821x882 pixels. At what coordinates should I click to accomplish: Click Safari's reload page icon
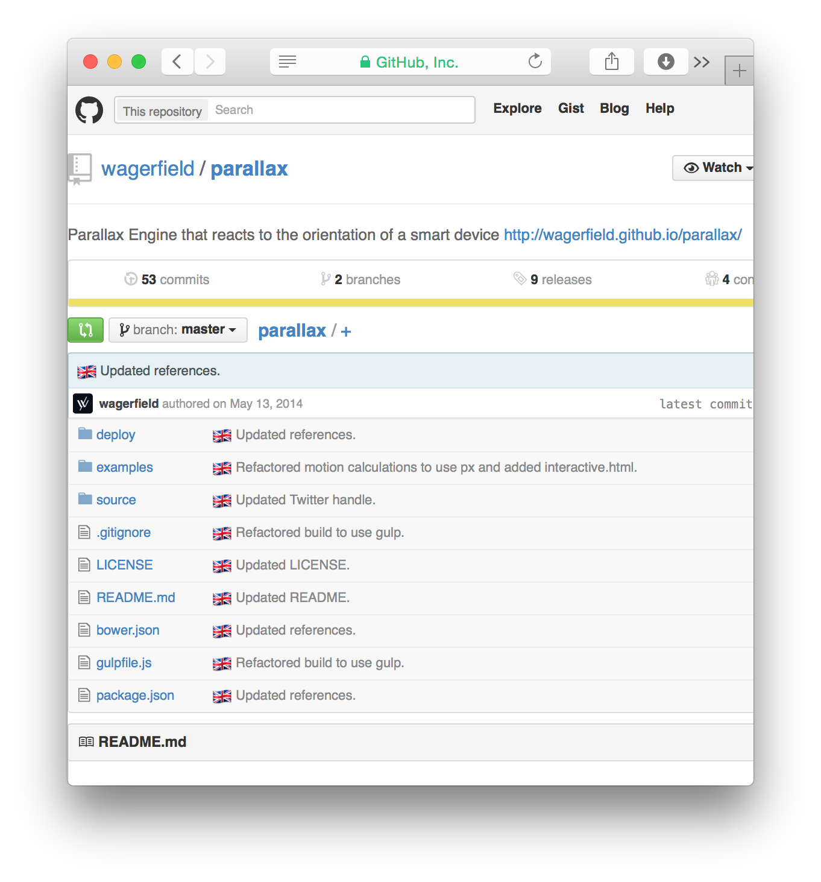coord(535,62)
